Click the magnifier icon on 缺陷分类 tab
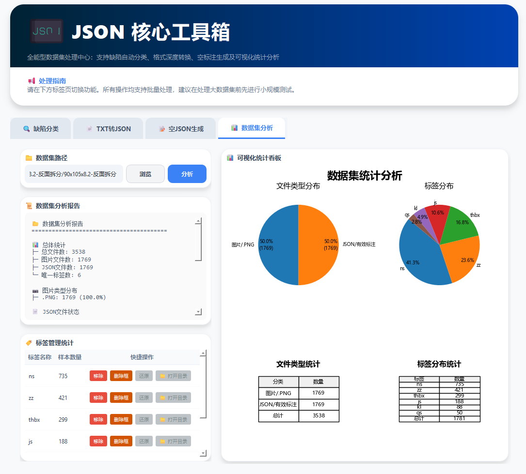Image resolution: width=526 pixels, height=474 pixels. [x=26, y=129]
